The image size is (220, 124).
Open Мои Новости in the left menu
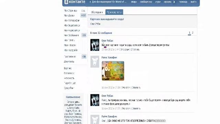pyautogui.click(x=70, y=45)
